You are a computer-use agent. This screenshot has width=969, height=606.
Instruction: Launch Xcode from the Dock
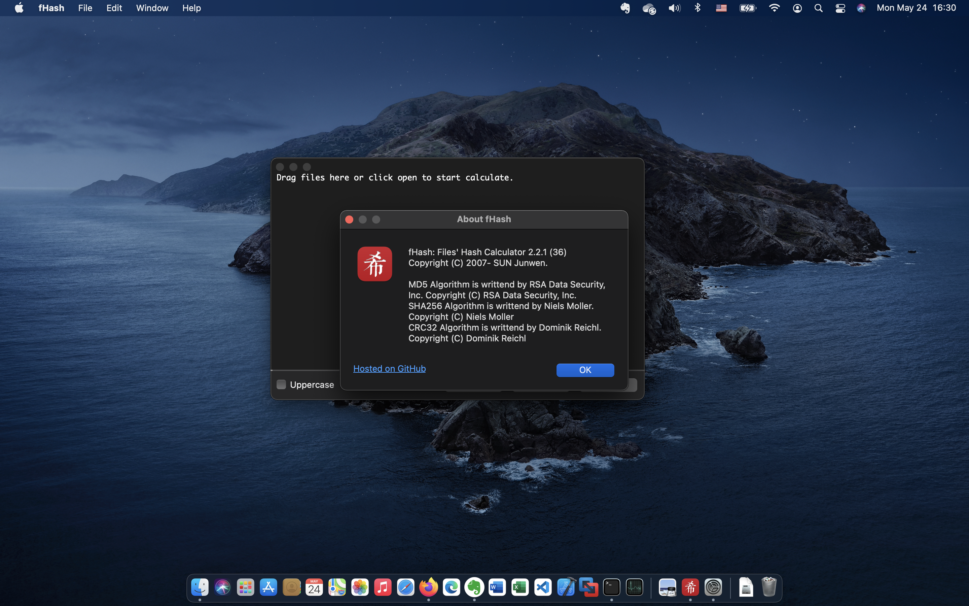(x=566, y=587)
